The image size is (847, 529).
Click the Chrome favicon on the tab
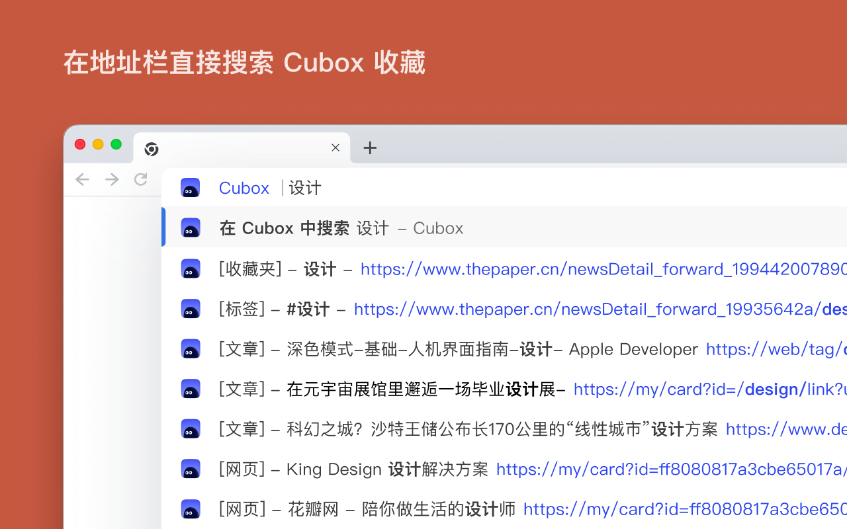click(x=152, y=149)
